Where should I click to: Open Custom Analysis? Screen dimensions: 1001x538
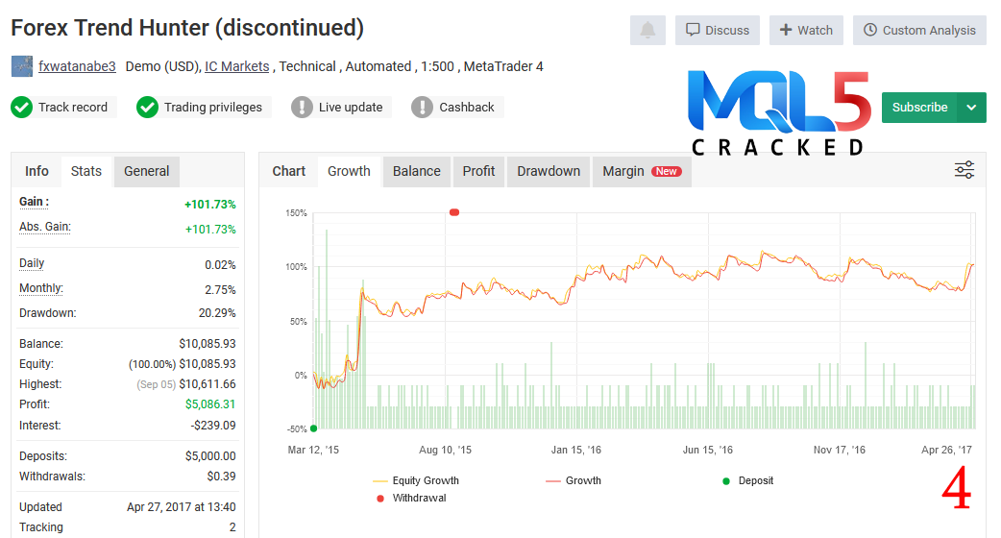[x=919, y=30]
